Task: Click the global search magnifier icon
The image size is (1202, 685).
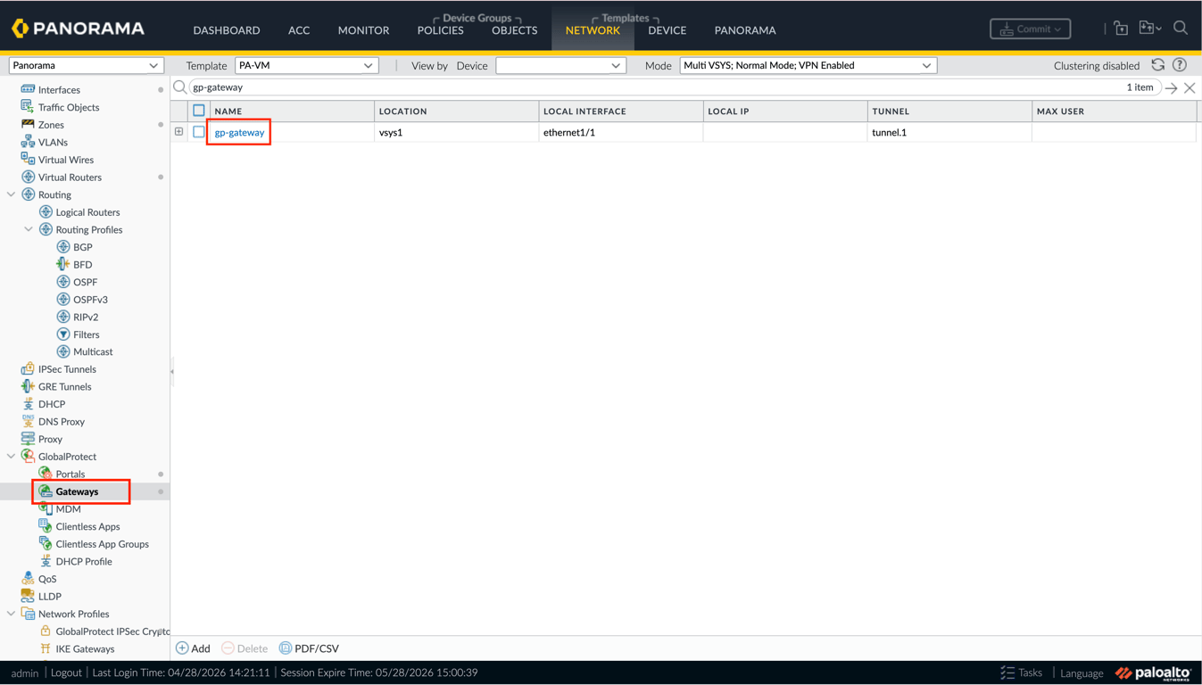Action: pyautogui.click(x=1181, y=29)
